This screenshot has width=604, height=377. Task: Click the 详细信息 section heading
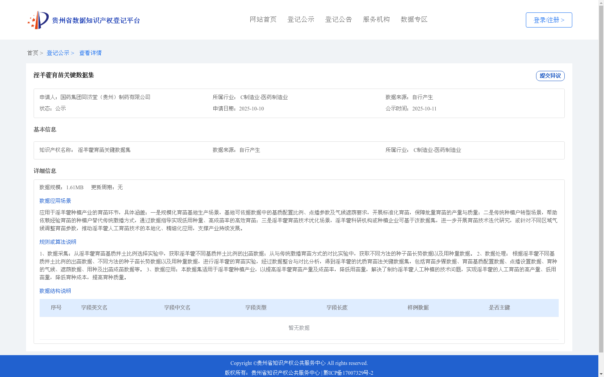pyautogui.click(x=45, y=171)
